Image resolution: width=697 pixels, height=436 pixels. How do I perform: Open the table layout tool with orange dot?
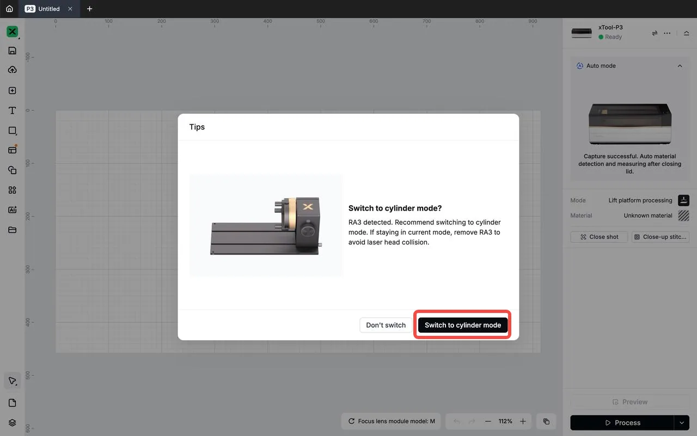(x=12, y=150)
